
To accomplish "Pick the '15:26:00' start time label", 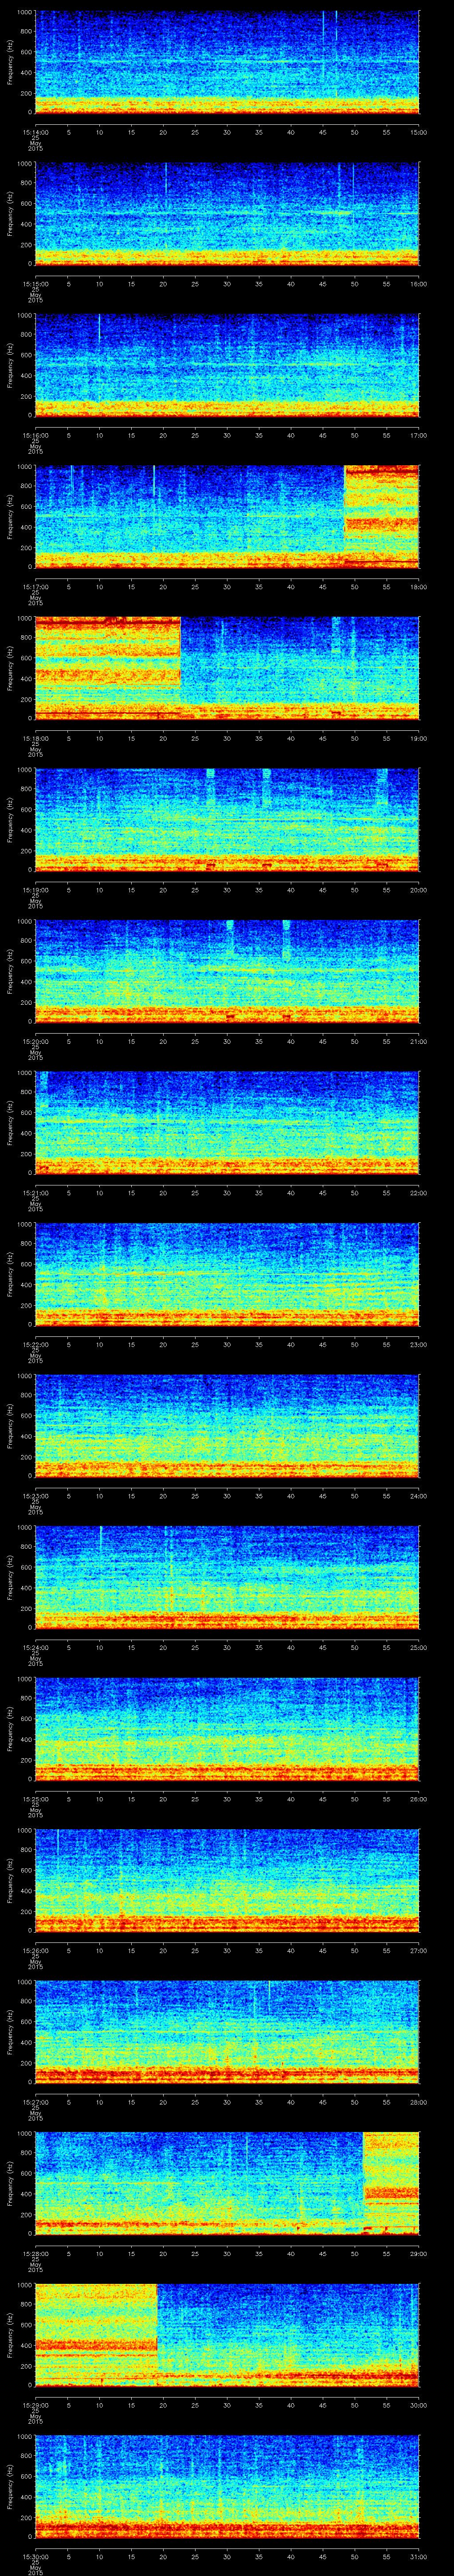I will pyautogui.click(x=35, y=1951).
